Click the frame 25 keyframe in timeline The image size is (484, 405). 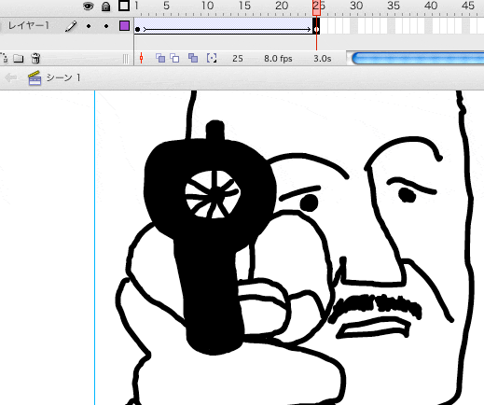click(x=316, y=30)
